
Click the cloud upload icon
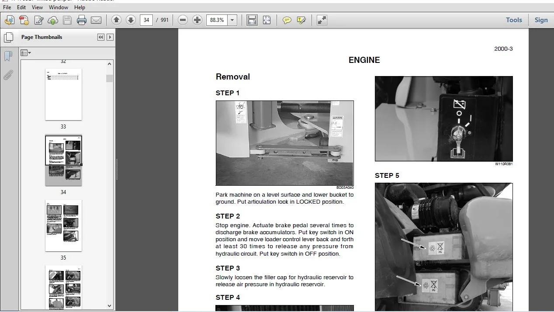(53, 20)
